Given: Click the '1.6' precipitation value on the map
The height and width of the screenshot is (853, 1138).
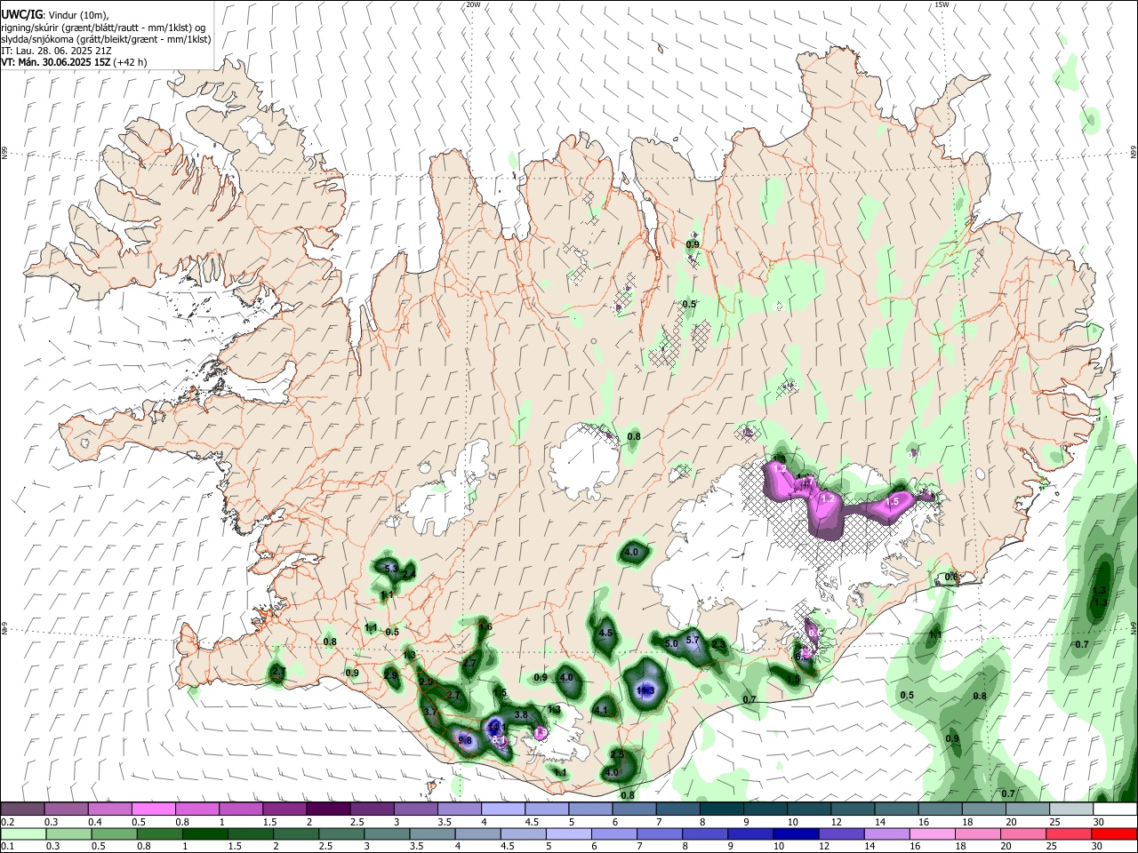Looking at the screenshot, I should (485, 627).
